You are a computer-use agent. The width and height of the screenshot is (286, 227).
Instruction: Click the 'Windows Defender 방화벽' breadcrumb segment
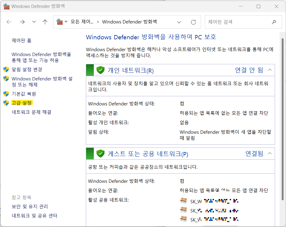[x=129, y=22]
